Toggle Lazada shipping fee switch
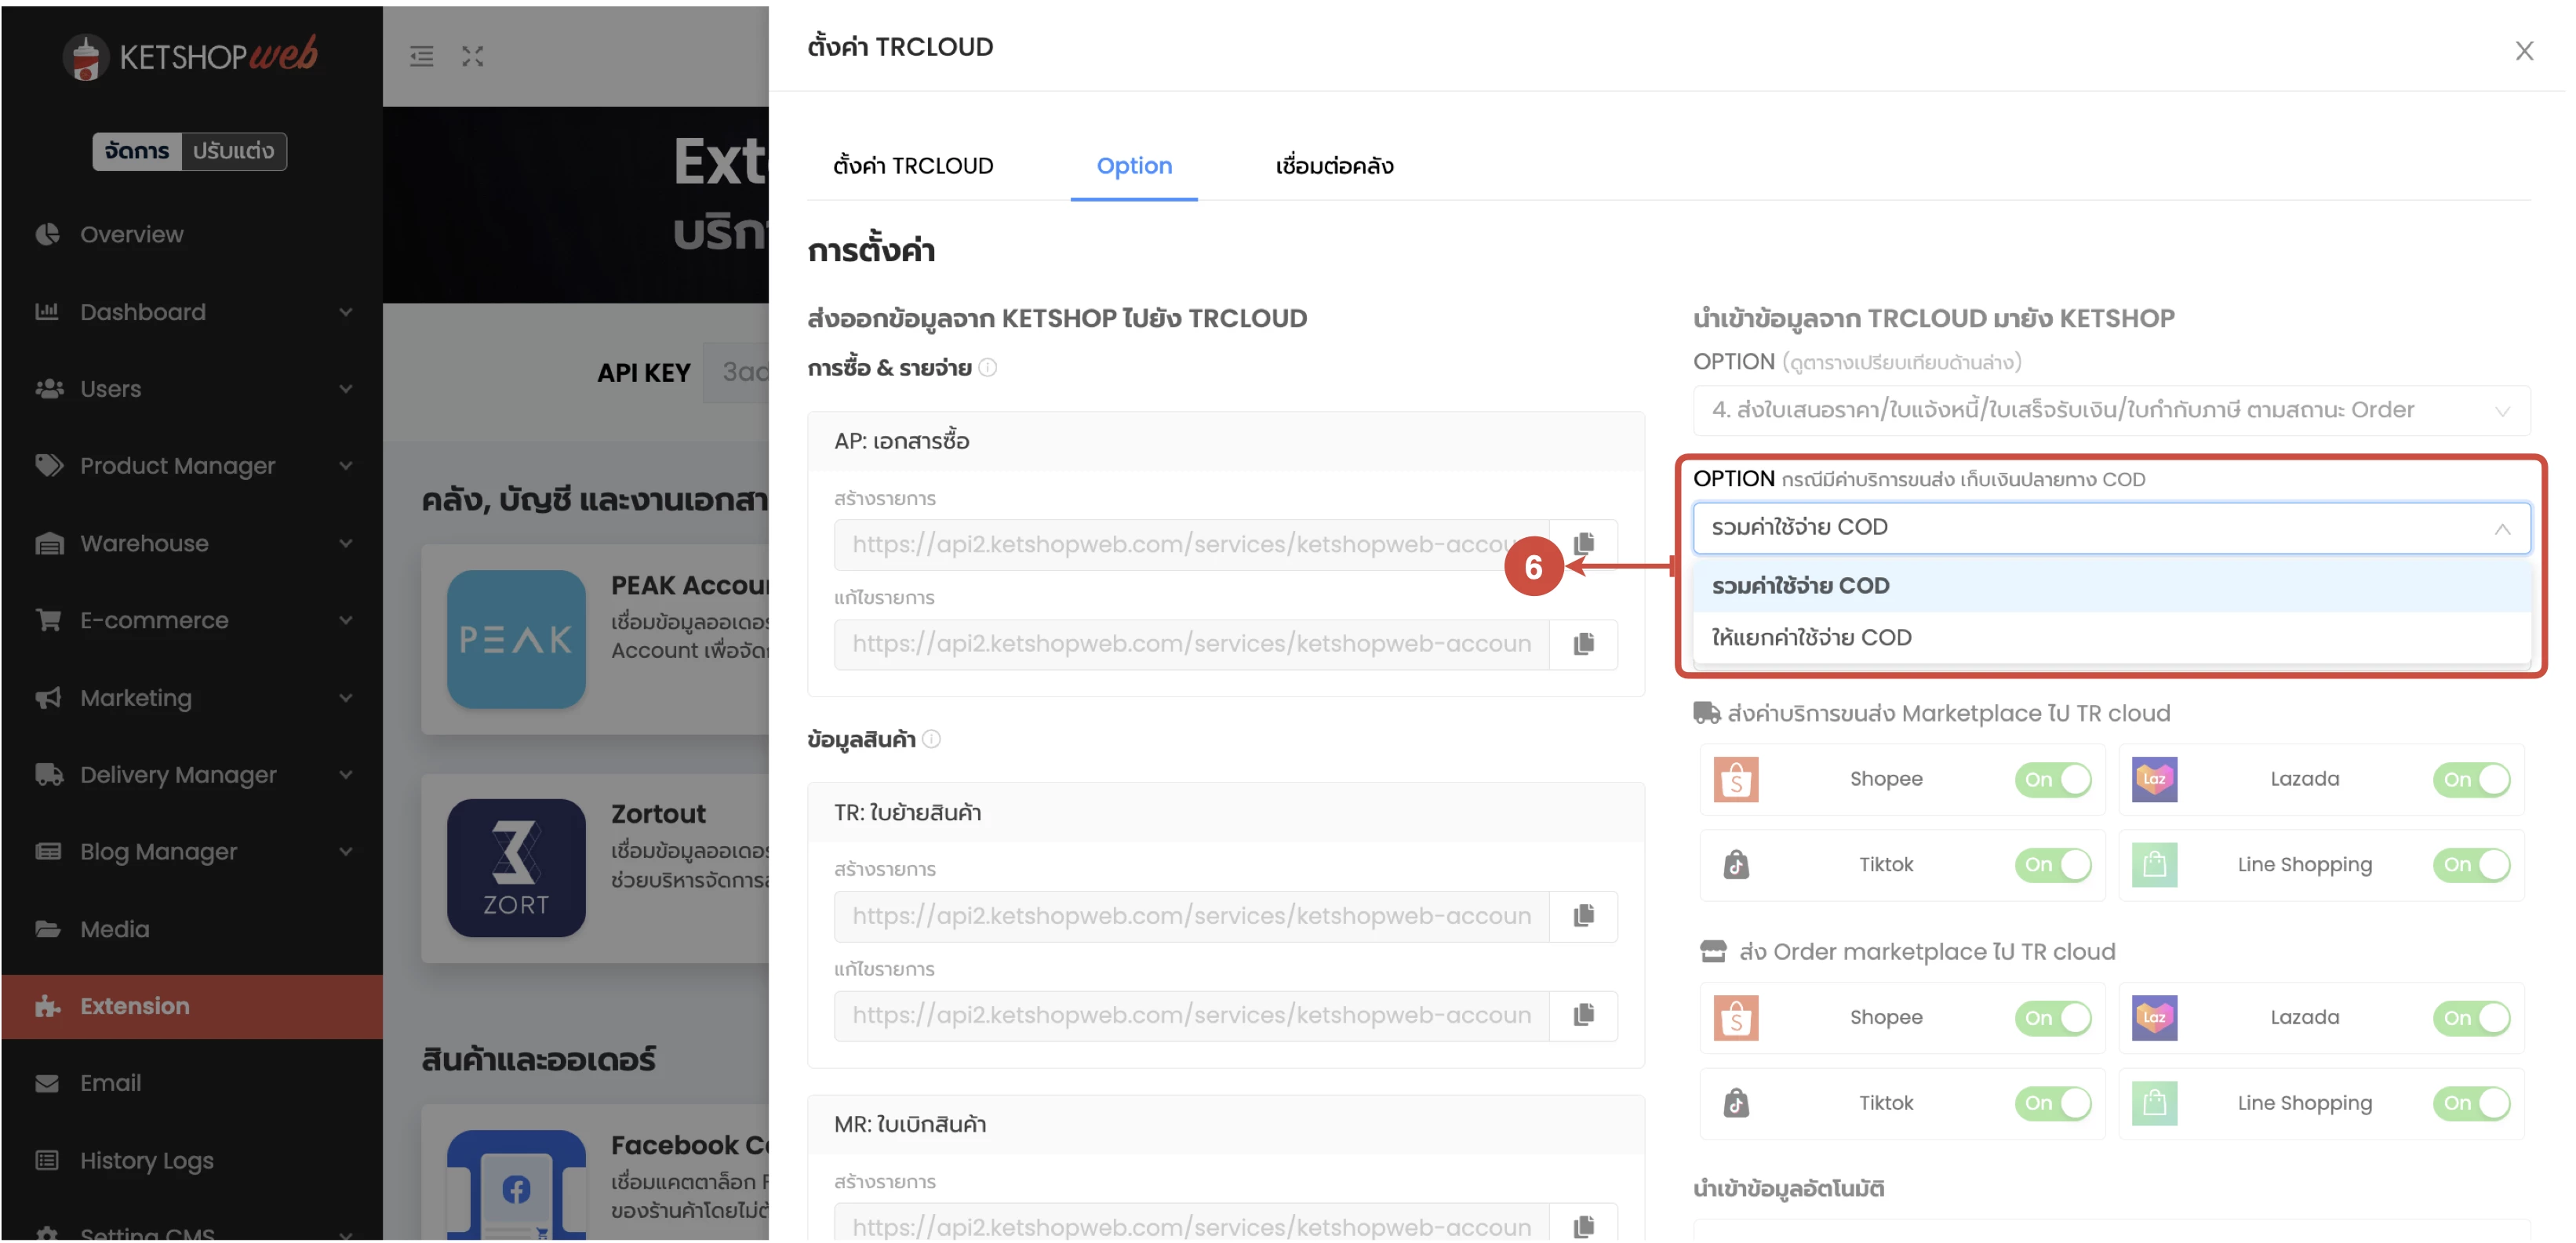This screenshot has height=1243, width=2576. tap(2471, 779)
